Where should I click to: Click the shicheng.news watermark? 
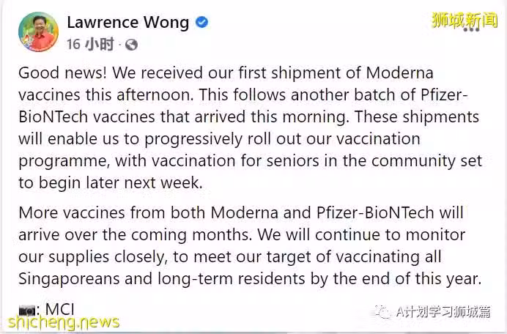[x=63, y=322]
